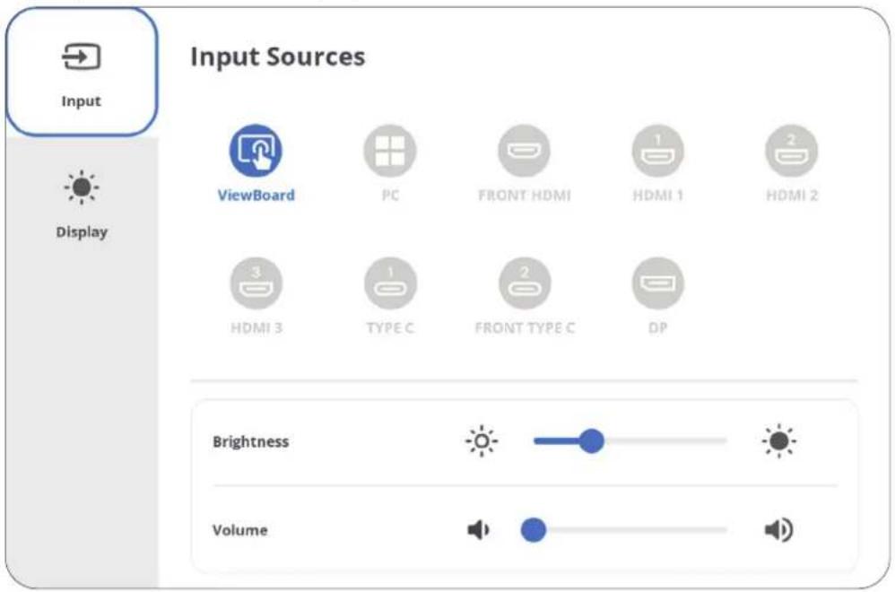
Task: Choose the TYPE C input icon
Action: [390, 283]
